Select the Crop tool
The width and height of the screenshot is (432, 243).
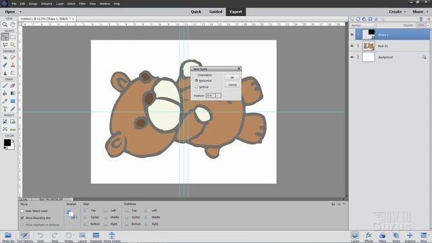click(x=5, y=122)
